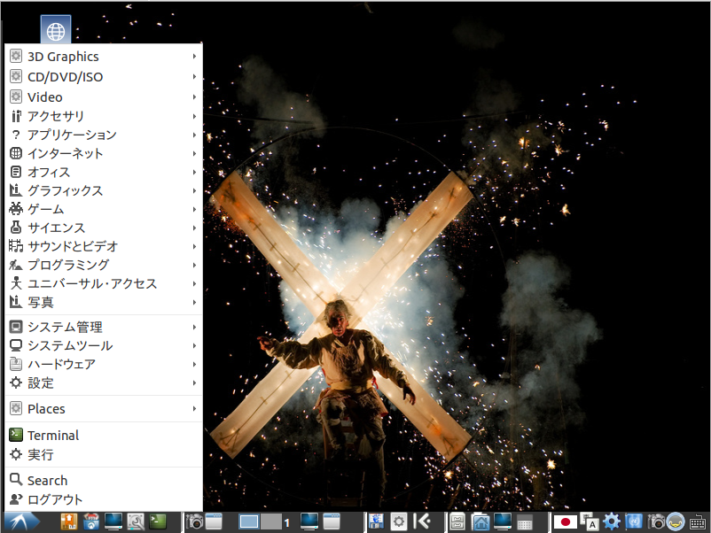Open the アクセサリ submenu
The width and height of the screenshot is (711, 533).
tap(104, 116)
